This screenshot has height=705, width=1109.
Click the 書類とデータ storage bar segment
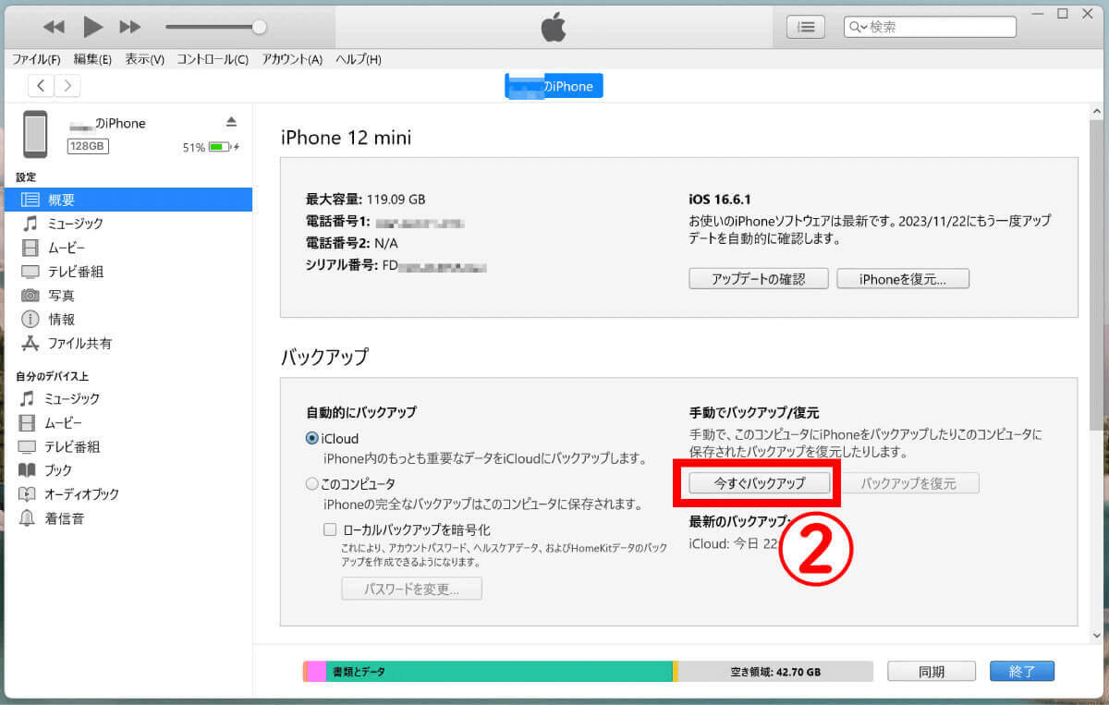(499, 672)
